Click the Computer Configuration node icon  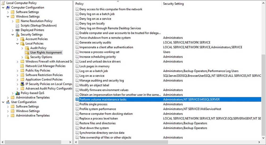[x=8, y=7]
